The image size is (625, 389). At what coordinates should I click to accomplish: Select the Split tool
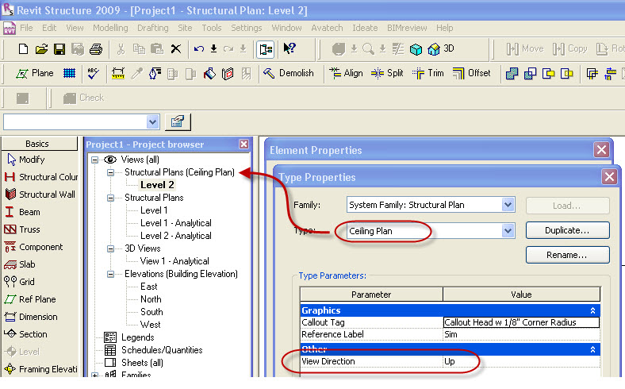[387, 73]
